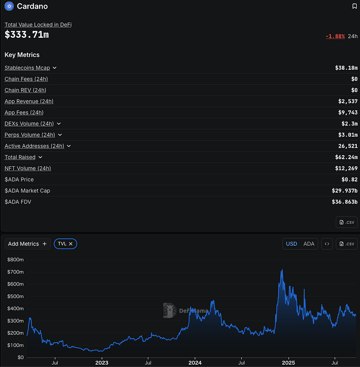360x367 pixels.
Task: Download chart data as .csv
Action: 347,244
